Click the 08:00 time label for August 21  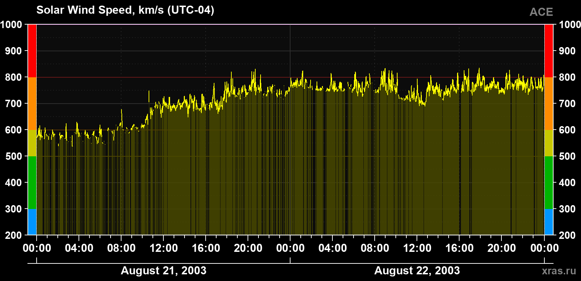click(121, 248)
